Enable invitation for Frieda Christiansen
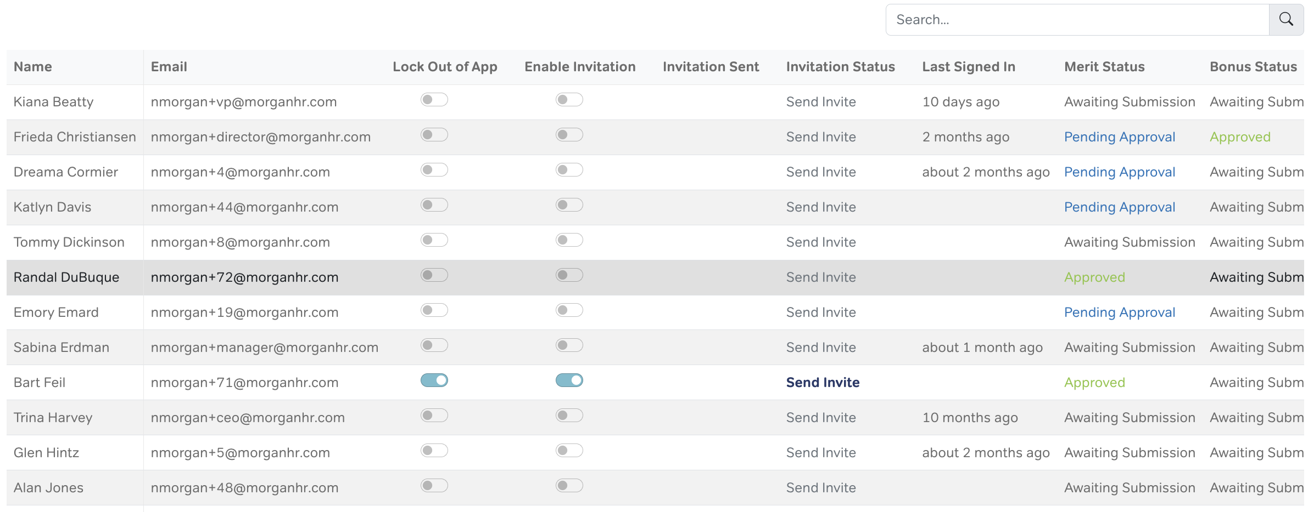The height and width of the screenshot is (512, 1308). pos(569,135)
